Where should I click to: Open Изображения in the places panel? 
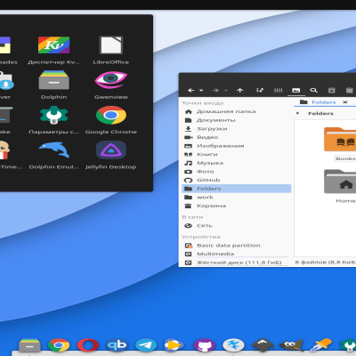[x=236, y=146]
